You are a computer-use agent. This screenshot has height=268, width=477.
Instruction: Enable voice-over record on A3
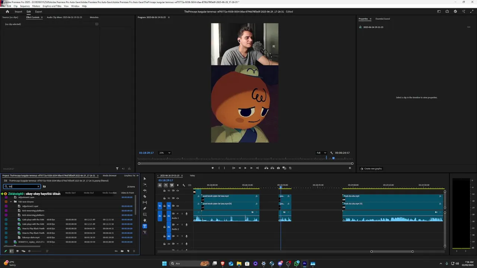tap(186, 236)
